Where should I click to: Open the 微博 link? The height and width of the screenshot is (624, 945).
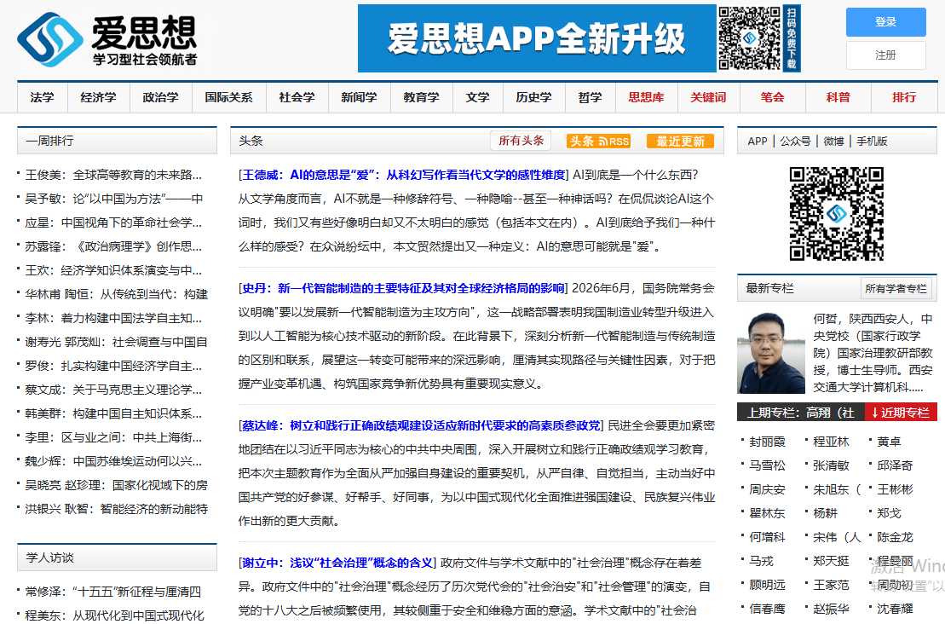tap(833, 141)
